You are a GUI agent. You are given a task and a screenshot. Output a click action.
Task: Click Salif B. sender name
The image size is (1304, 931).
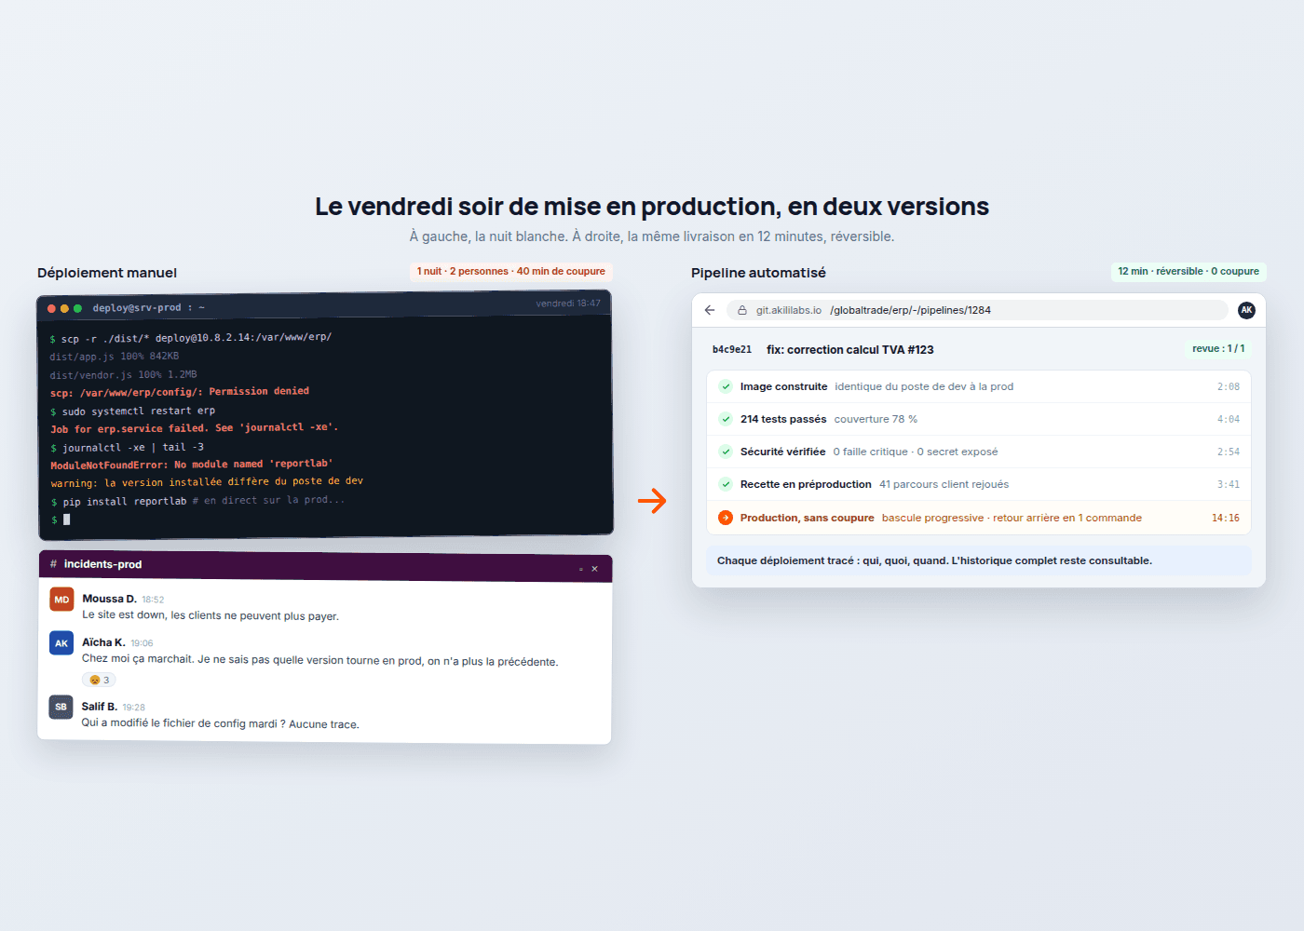click(x=99, y=707)
